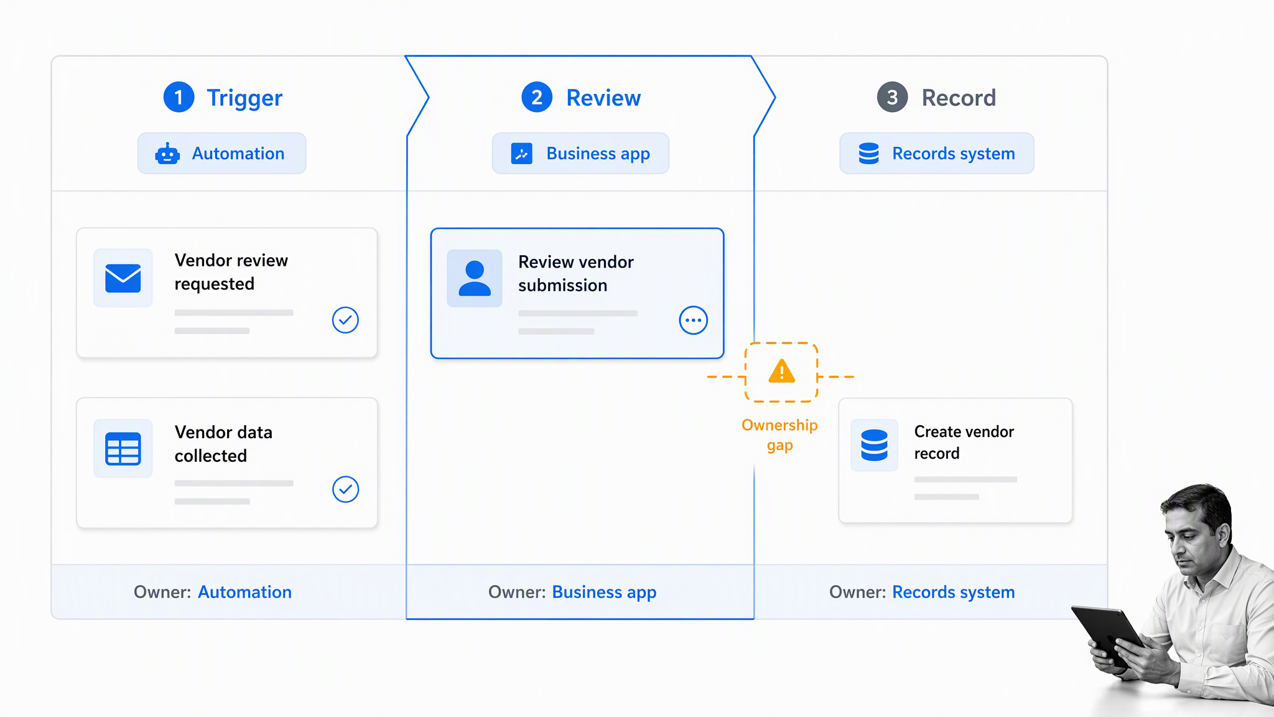
Task: Open the ellipsis menu on Review vendor submission
Action: coord(693,321)
